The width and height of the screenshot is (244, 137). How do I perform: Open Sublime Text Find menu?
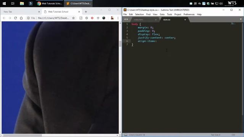(148, 14)
